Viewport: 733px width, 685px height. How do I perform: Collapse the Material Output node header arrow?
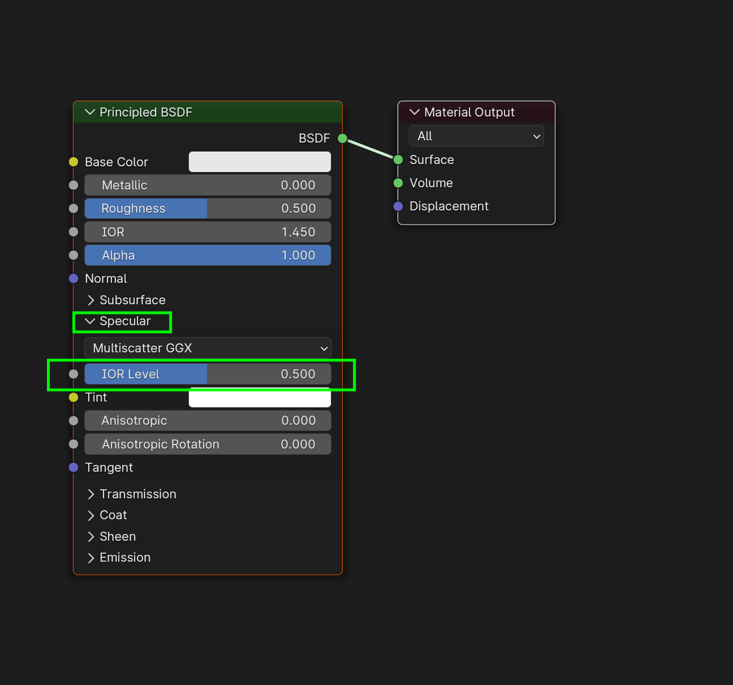[415, 112]
